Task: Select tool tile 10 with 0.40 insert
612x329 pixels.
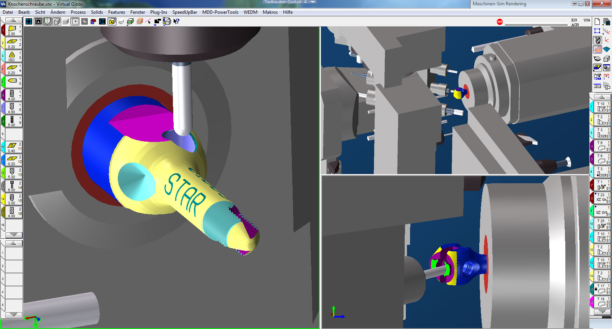Action: click(14, 147)
